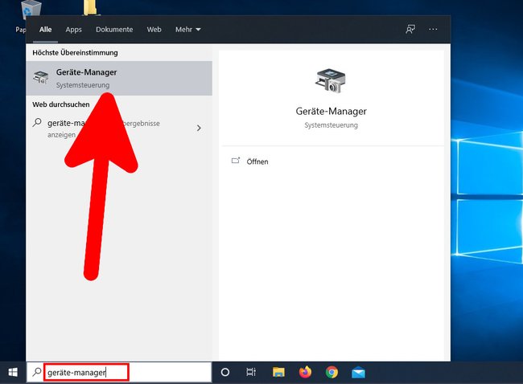This screenshot has width=523, height=384.
Task: Switch to the Alle tab
Action: pyautogui.click(x=45, y=30)
